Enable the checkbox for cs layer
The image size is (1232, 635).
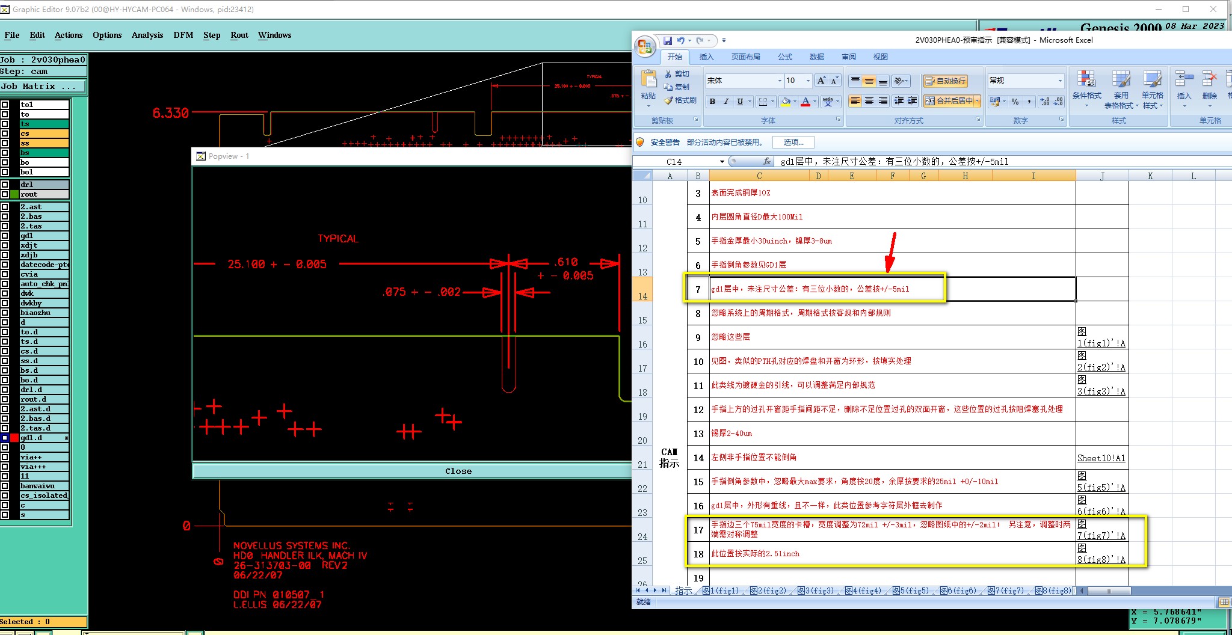pos(5,133)
